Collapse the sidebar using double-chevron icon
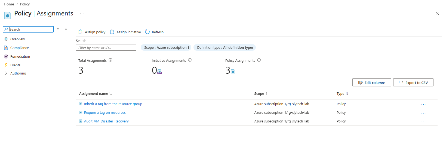 tap(66, 29)
